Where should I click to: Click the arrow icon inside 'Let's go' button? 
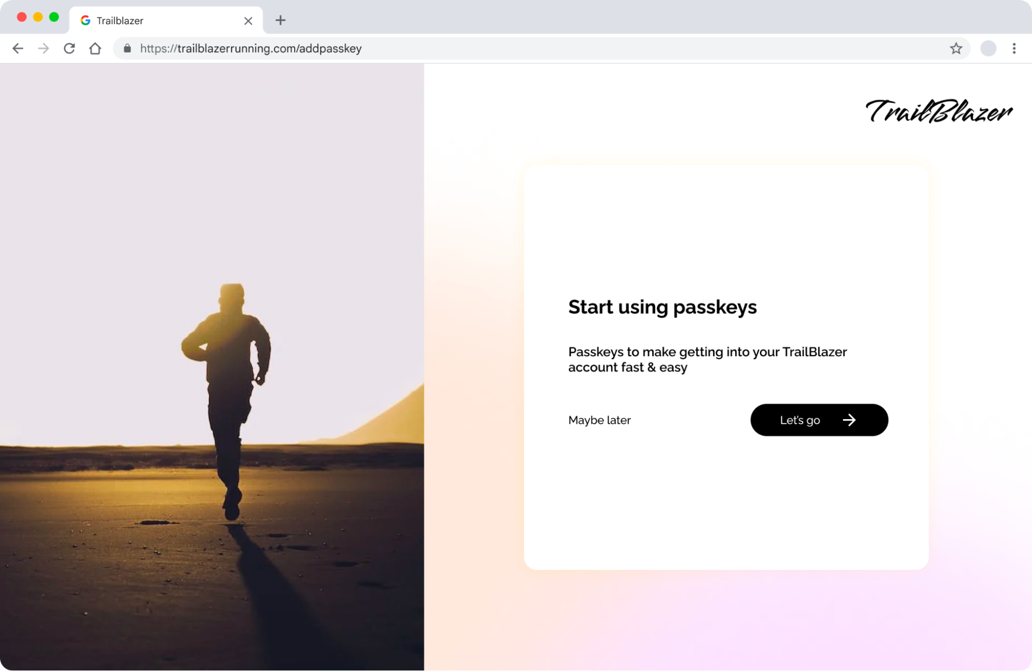pyautogui.click(x=849, y=420)
